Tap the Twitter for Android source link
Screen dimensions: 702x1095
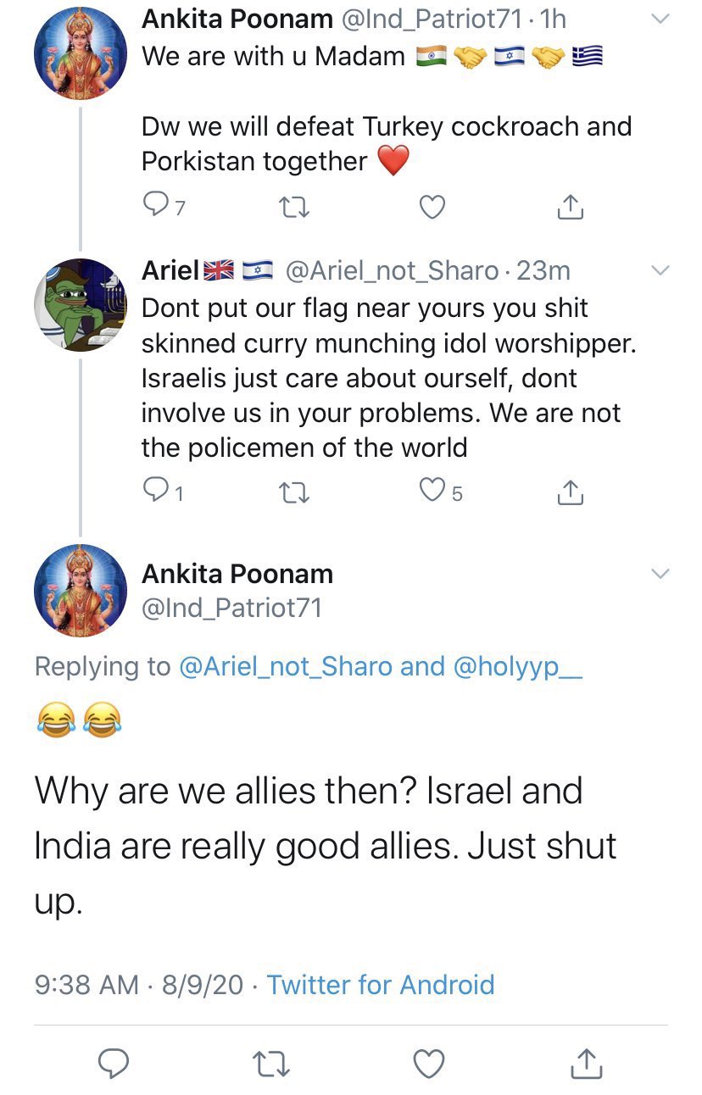point(381,985)
